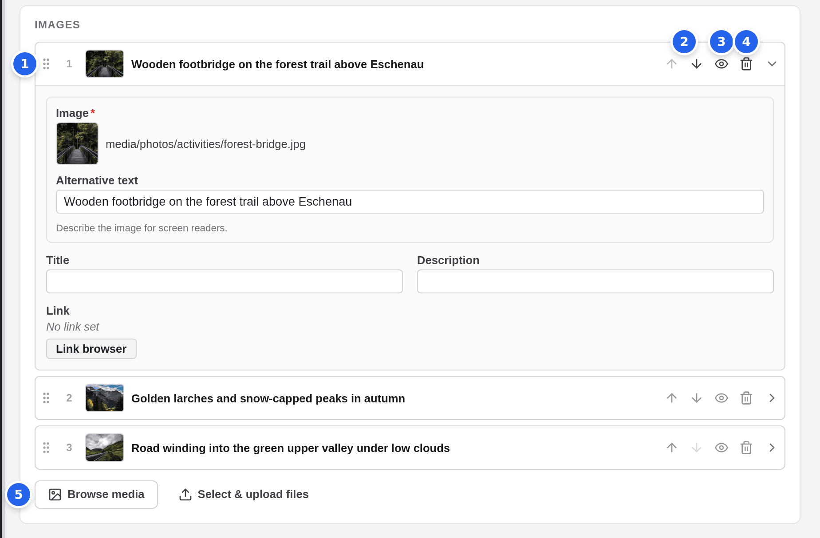Focus the Alternative text field
The width and height of the screenshot is (820, 538).
(x=410, y=202)
